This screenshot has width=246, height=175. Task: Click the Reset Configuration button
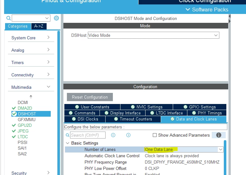90,97
